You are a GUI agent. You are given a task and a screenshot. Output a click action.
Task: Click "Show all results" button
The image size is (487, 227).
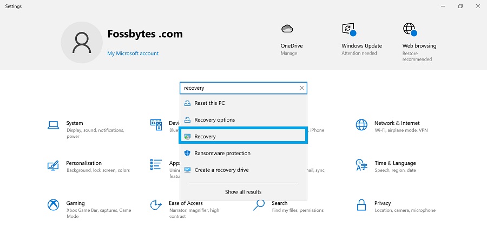tap(243, 192)
